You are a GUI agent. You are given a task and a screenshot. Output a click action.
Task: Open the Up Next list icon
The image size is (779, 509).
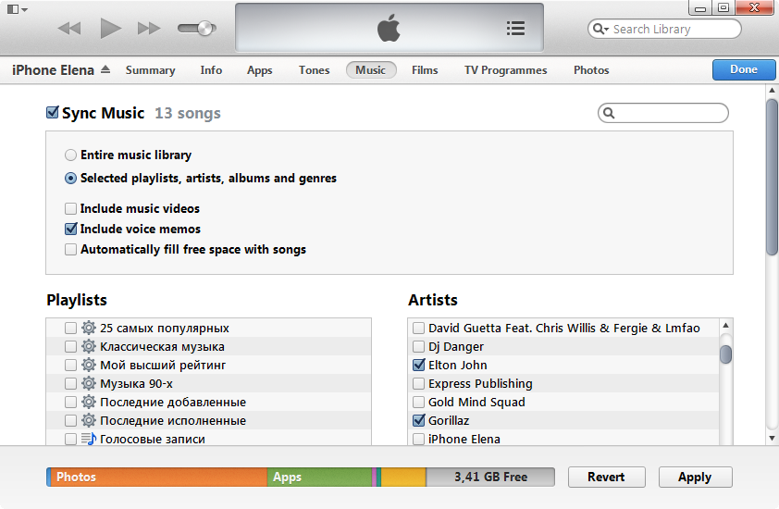(x=515, y=29)
